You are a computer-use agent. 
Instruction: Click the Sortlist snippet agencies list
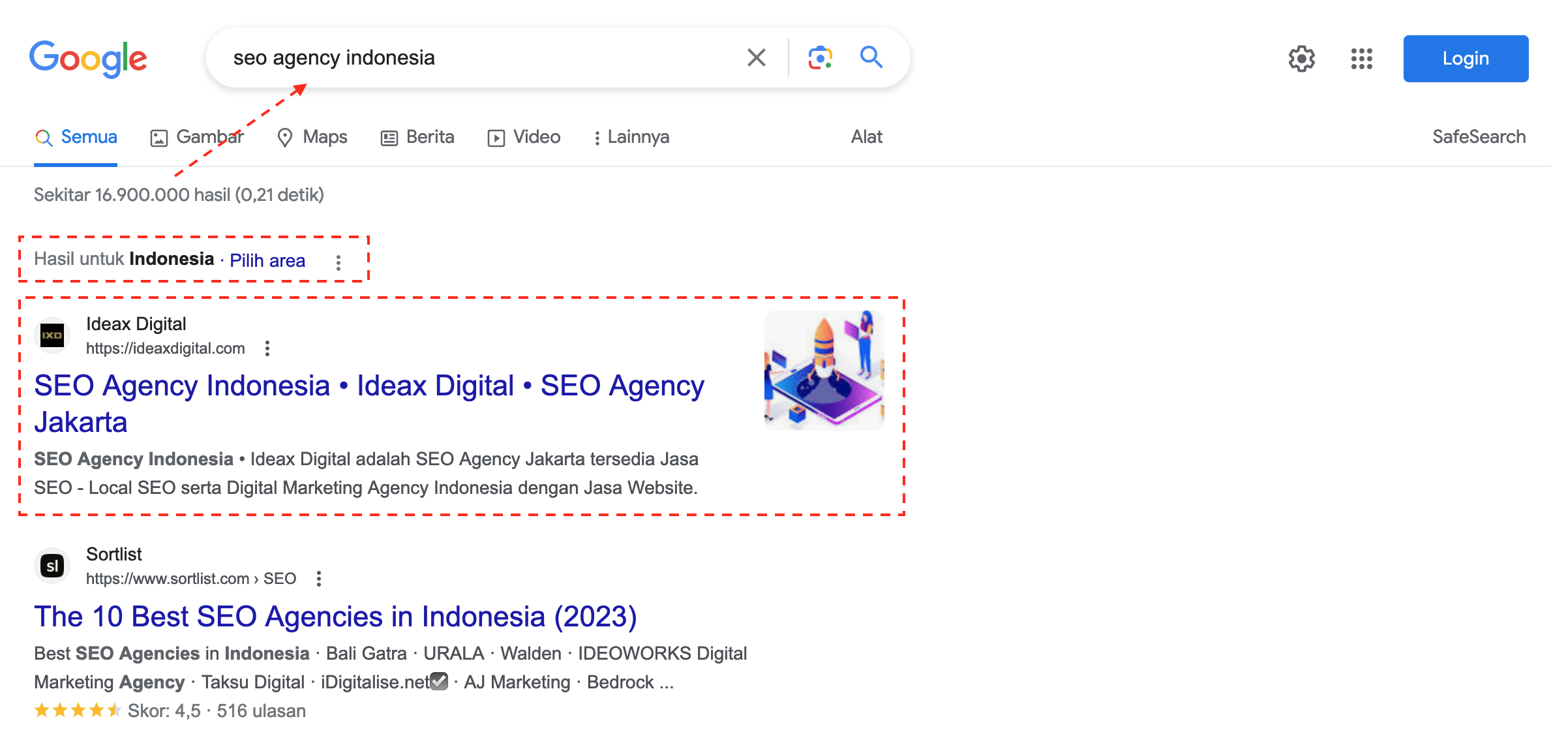(391, 667)
